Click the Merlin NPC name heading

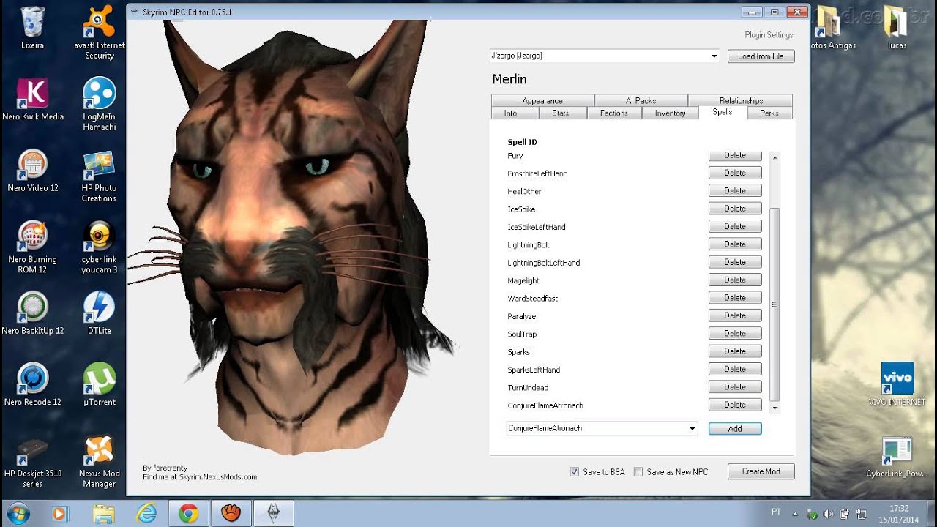509,79
